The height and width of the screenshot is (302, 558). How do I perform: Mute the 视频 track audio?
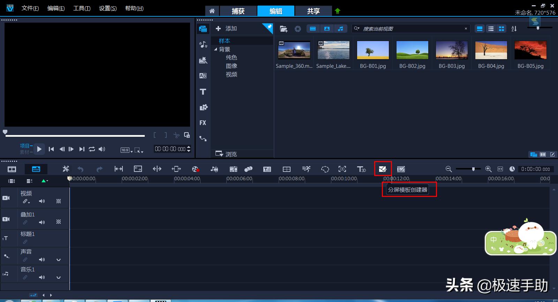coord(42,201)
